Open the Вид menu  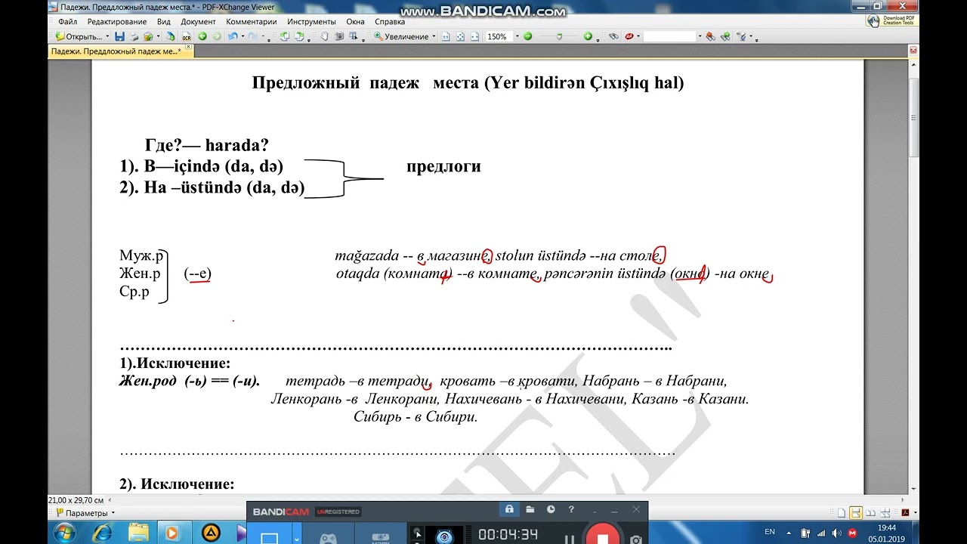click(x=163, y=22)
